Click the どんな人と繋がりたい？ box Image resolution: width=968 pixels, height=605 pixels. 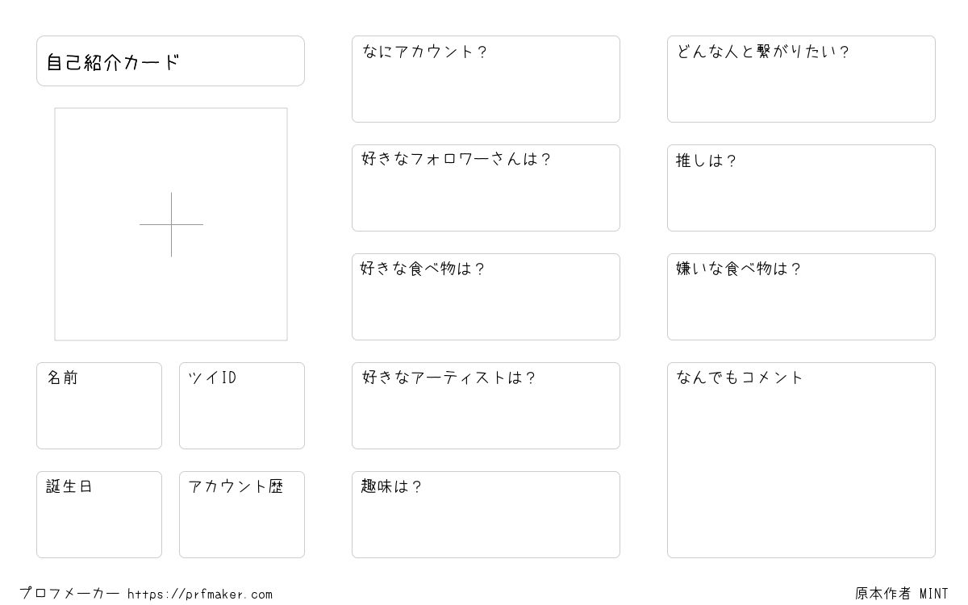801,79
